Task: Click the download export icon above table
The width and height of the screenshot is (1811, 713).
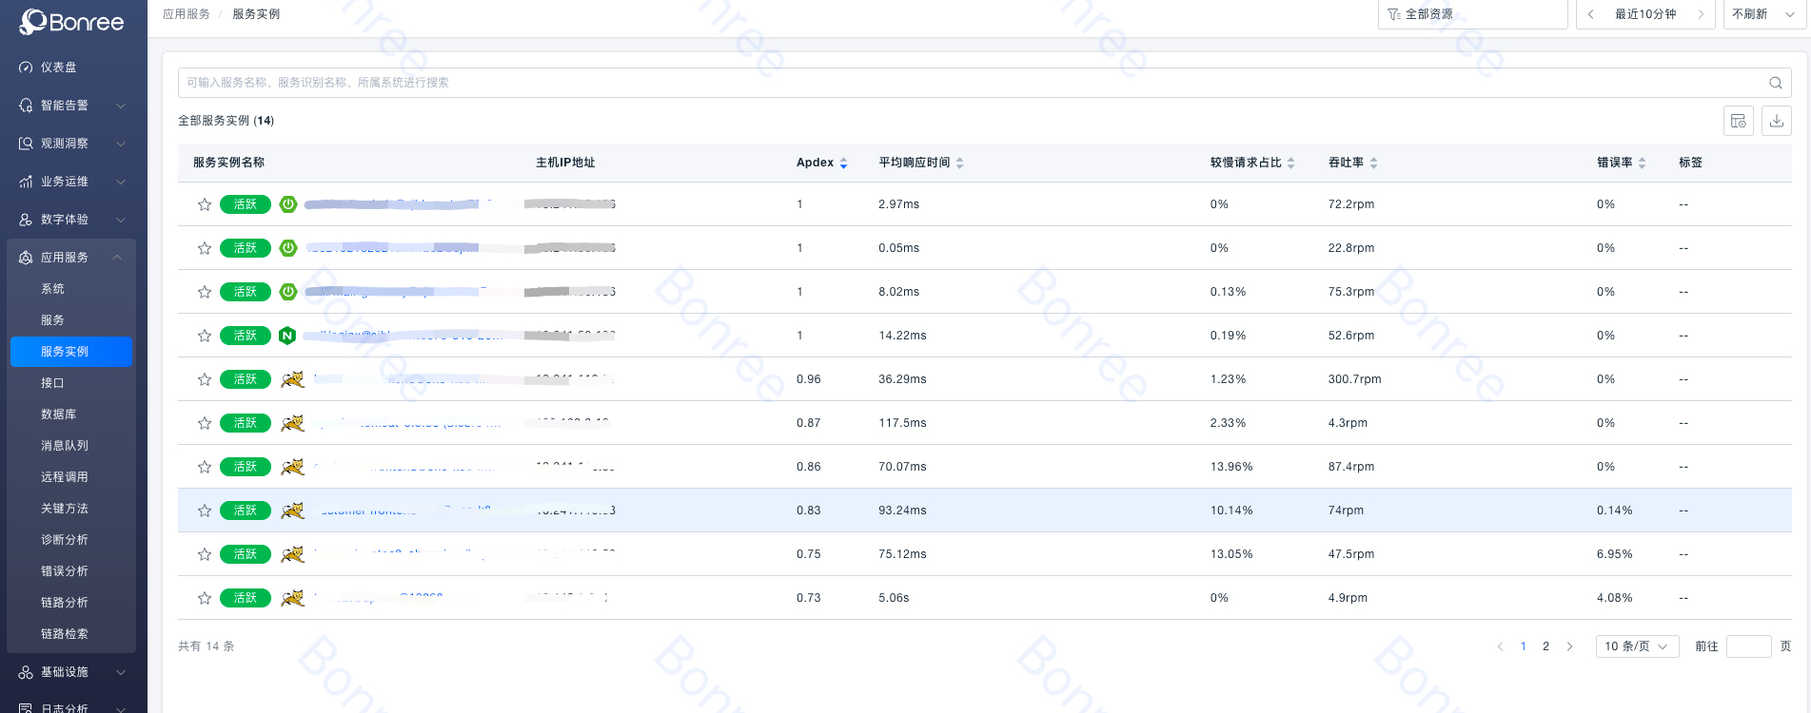Action: click(1776, 121)
